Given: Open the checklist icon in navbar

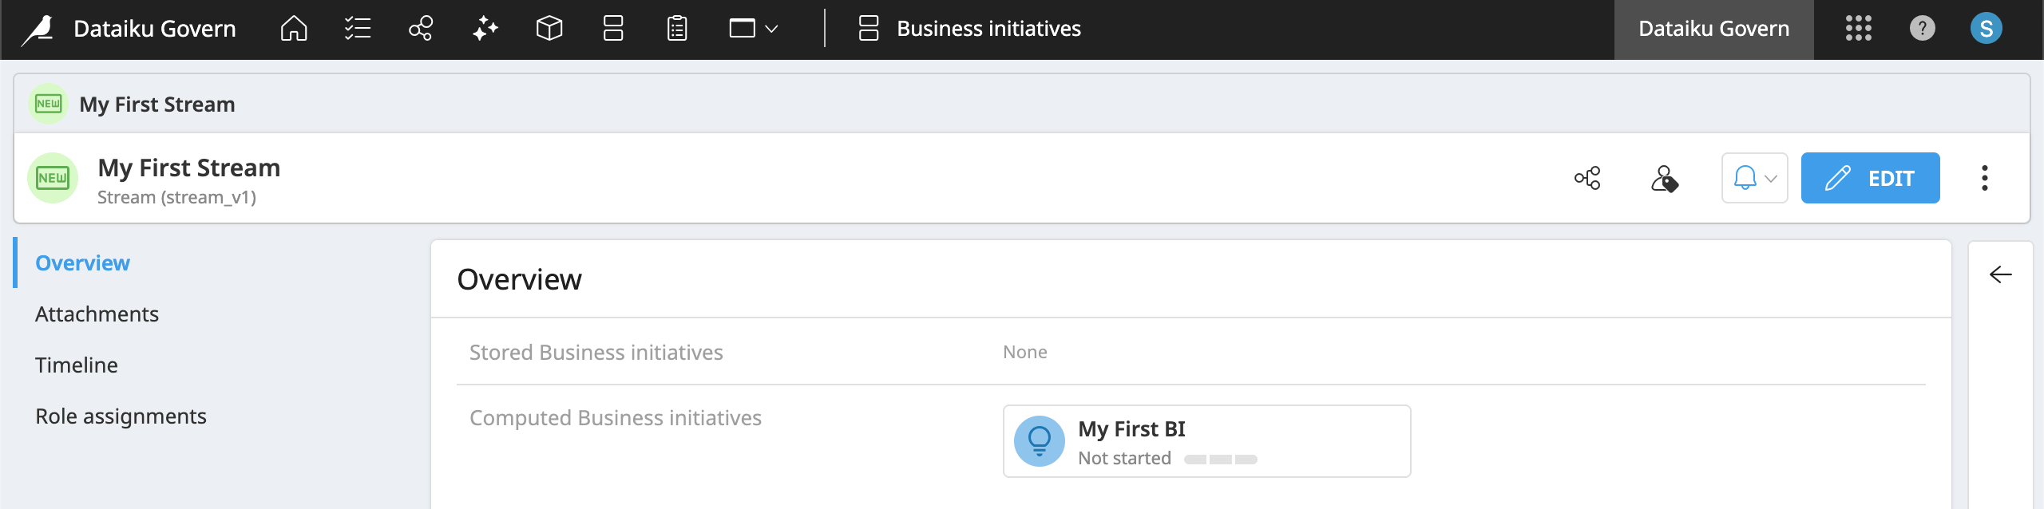Looking at the screenshot, I should click(357, 30).
